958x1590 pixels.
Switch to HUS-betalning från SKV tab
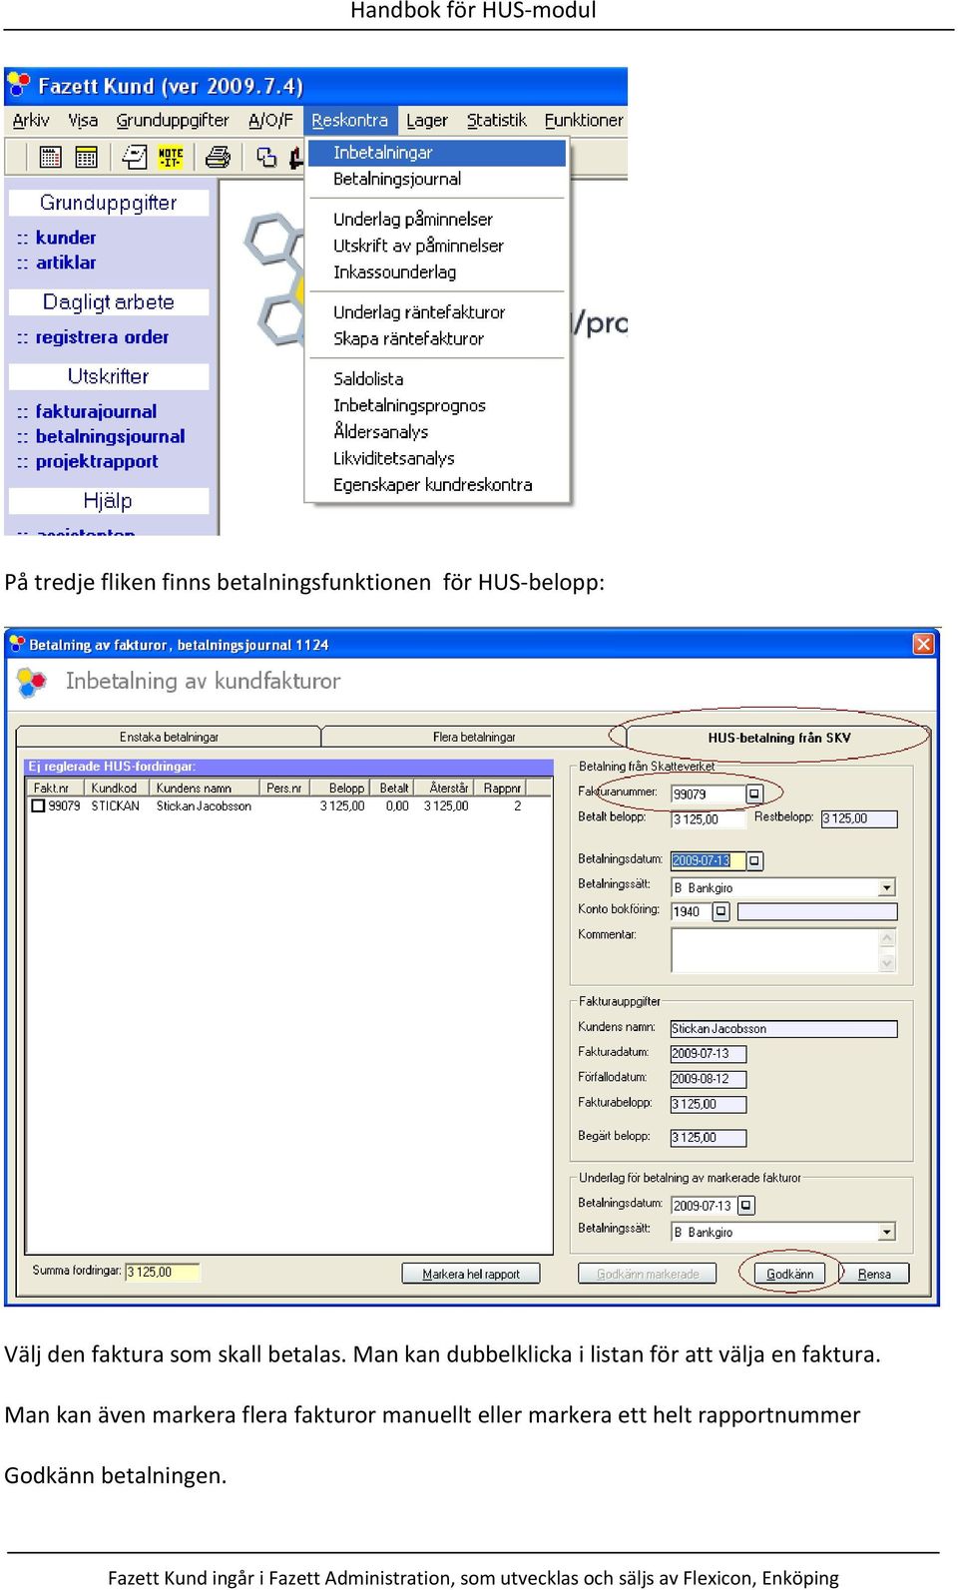point(779,738)
